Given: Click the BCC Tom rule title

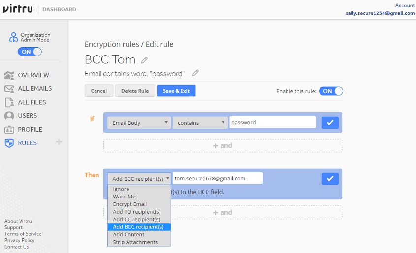Looking at the screenshot, I should 110,59.
